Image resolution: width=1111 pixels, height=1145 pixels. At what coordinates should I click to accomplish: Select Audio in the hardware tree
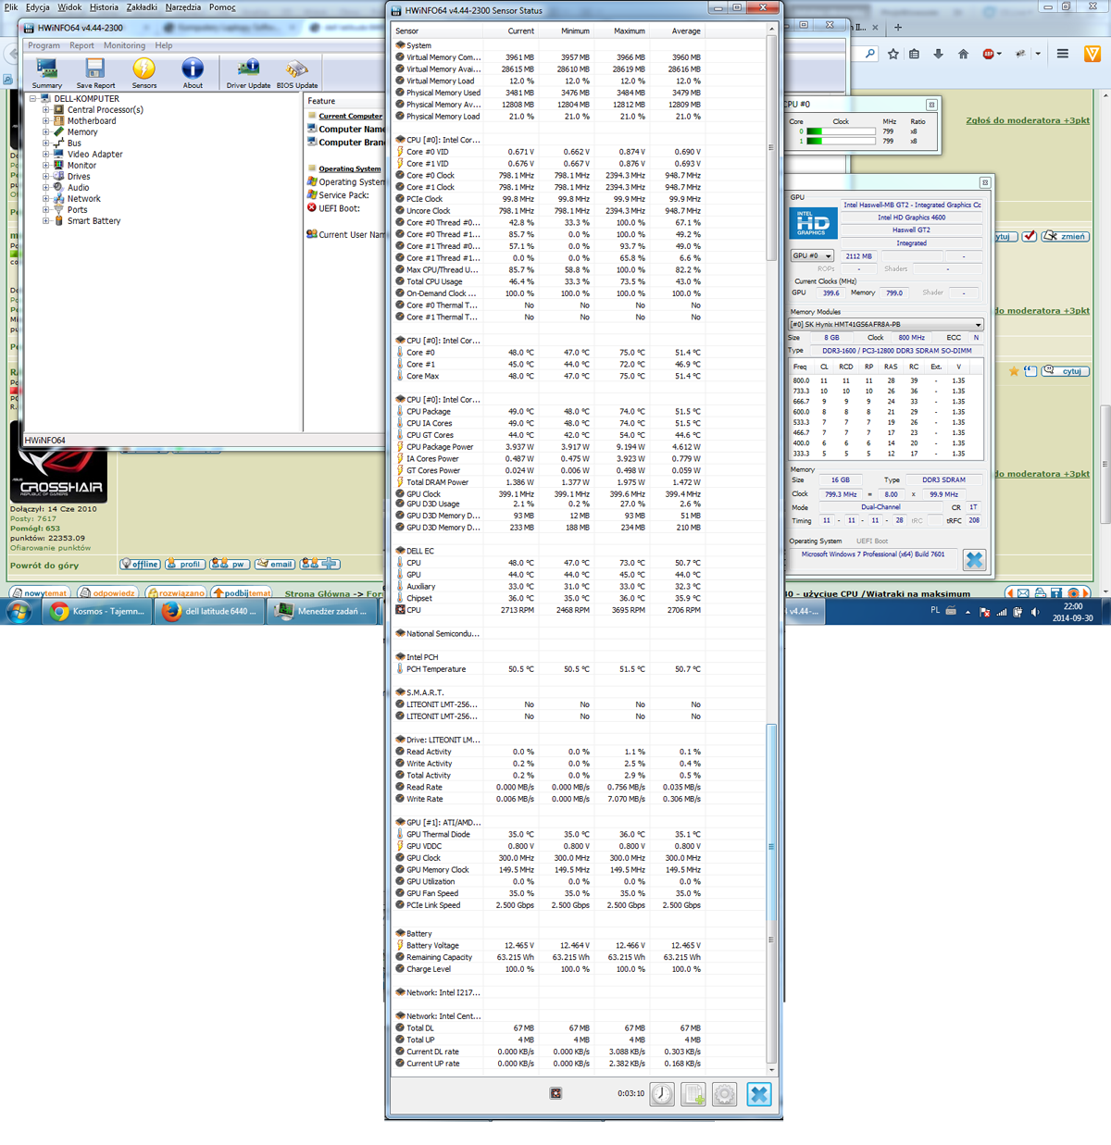[x=78, y=187]
